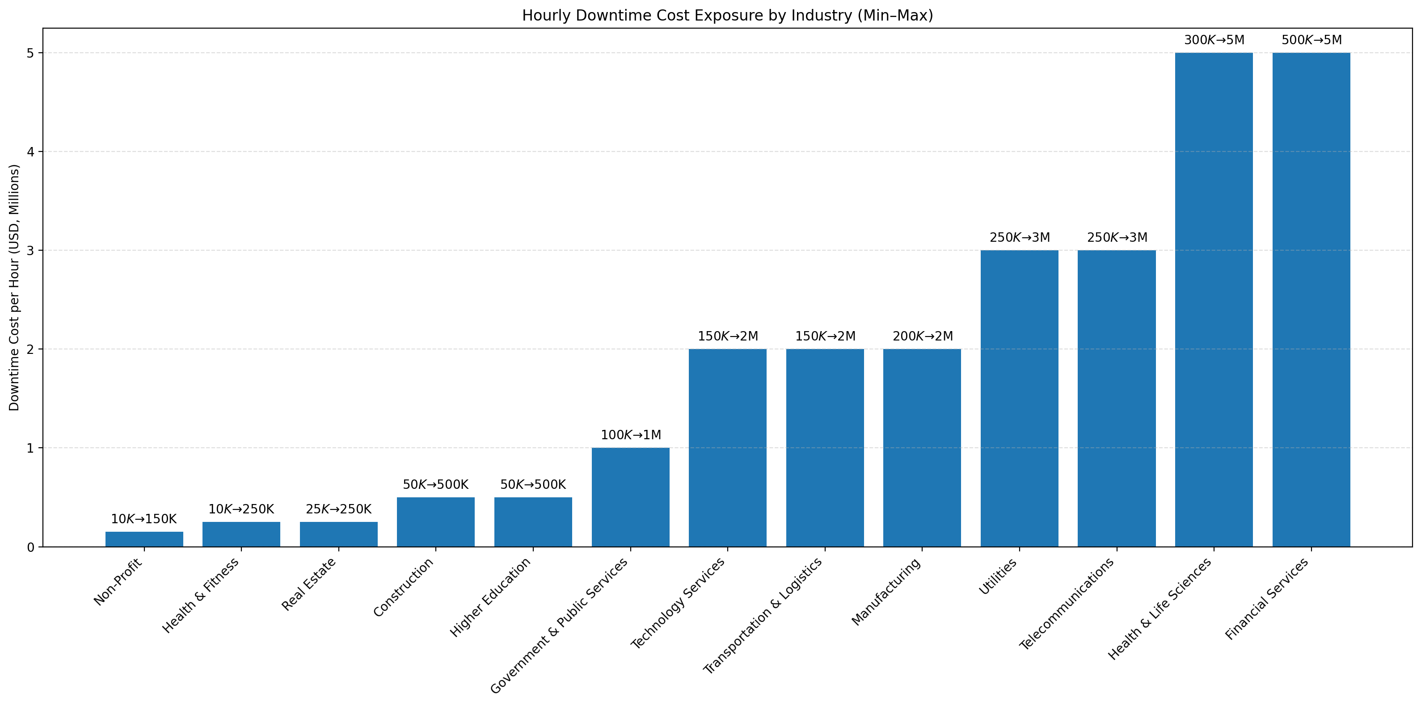This screenshot has height=706, width=1421.
Task: Click the 200K→2M data label
Action: click(x=922, y=336)
